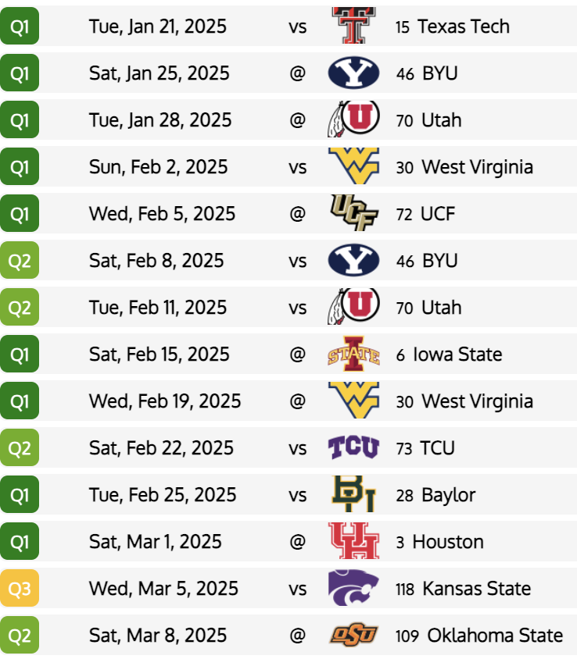This screenshot has height=659, width=577.
Task: Open the Kansas State team link
Action: pos(476,589)
